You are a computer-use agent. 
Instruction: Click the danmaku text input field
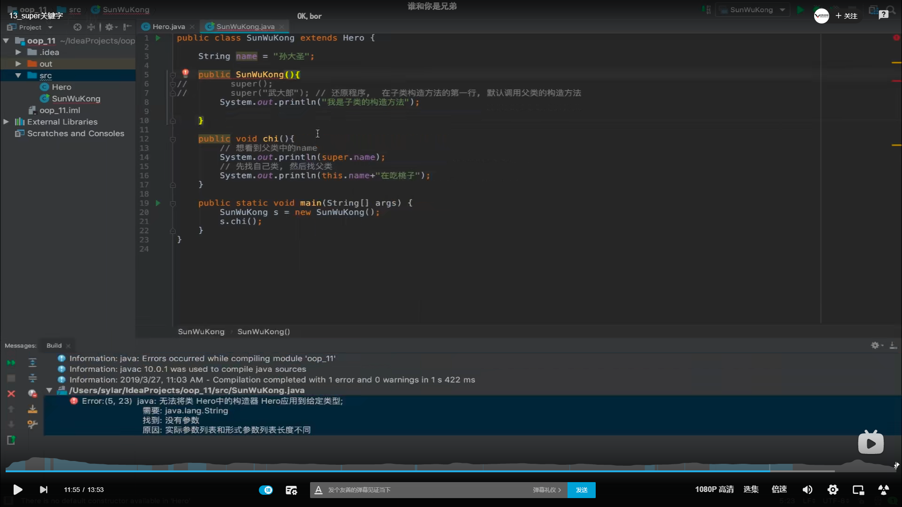pyautogui.click(x=423, y=490)
